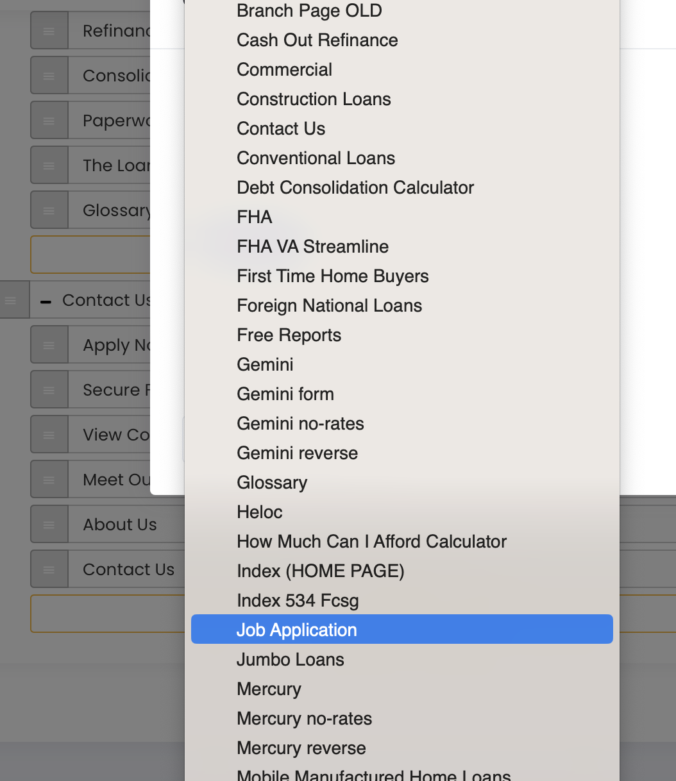
Task: Click the drag handle beside Apply Now item
Action: click(49, 345)
